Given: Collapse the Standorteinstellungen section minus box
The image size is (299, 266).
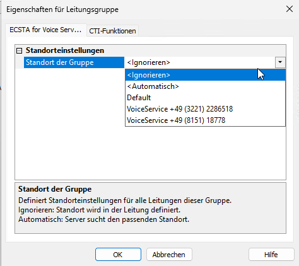Looking at the screenshot, I should tap(20, 50).
